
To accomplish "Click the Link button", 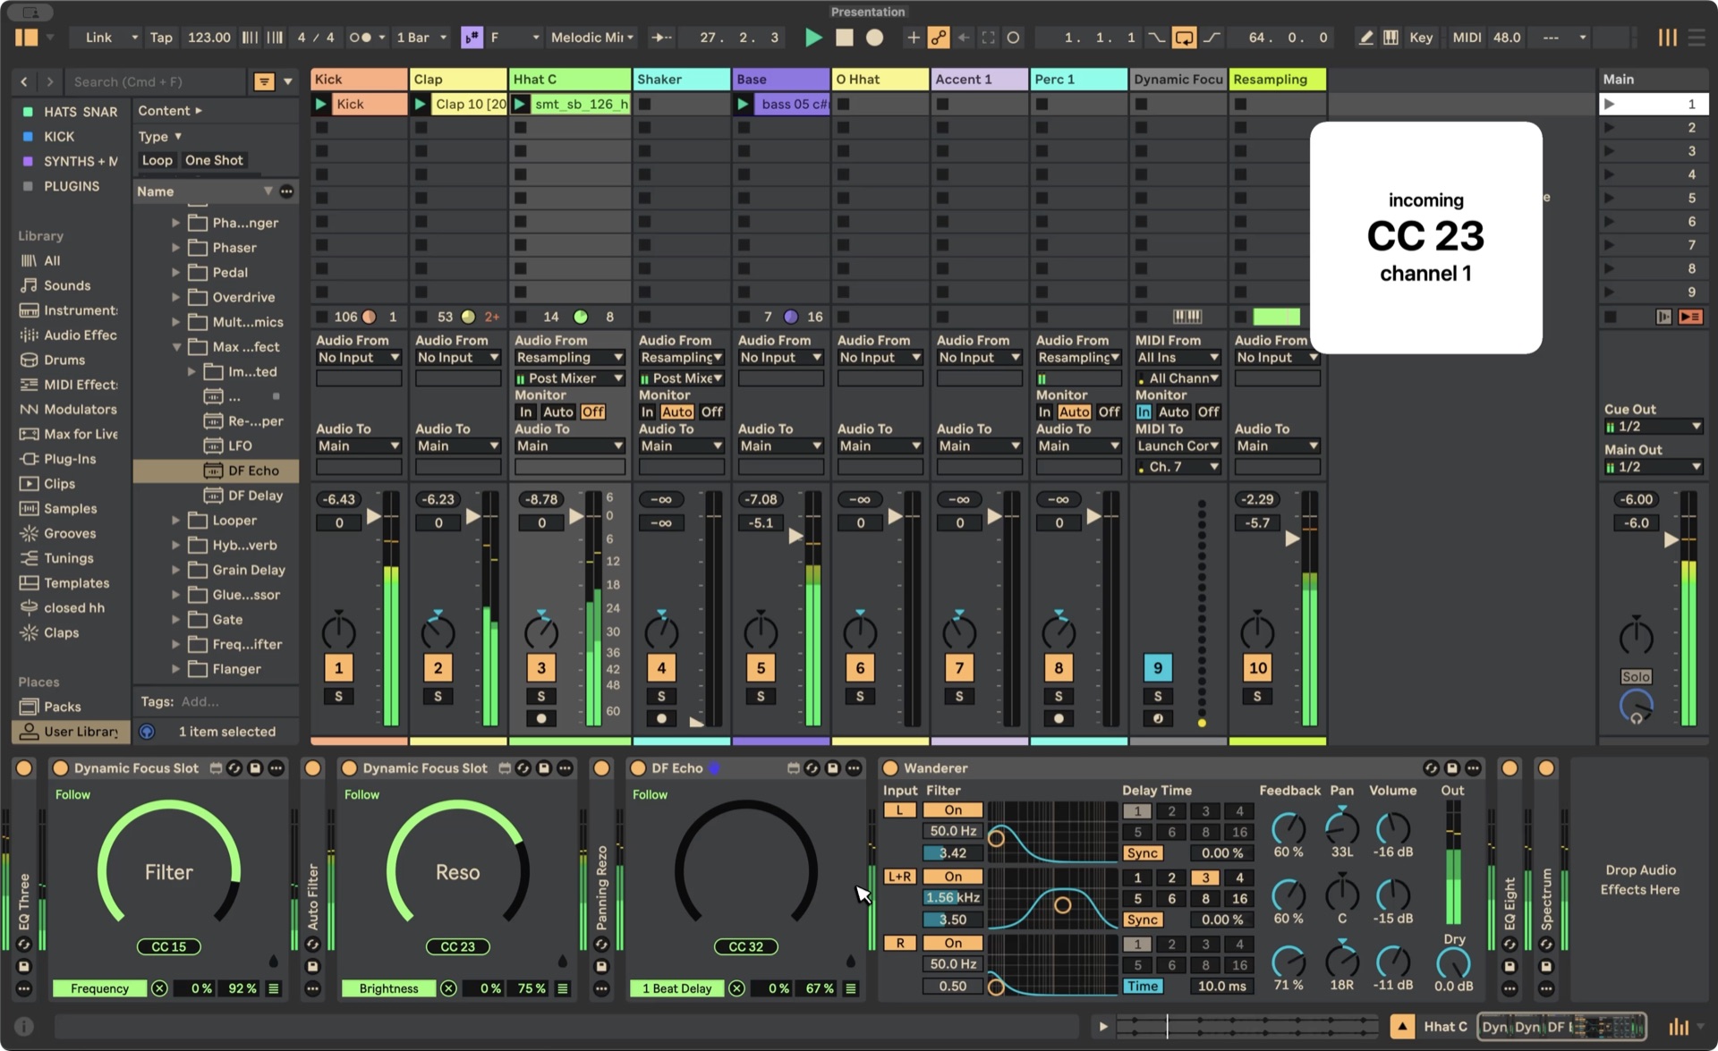I will [98, 38].
